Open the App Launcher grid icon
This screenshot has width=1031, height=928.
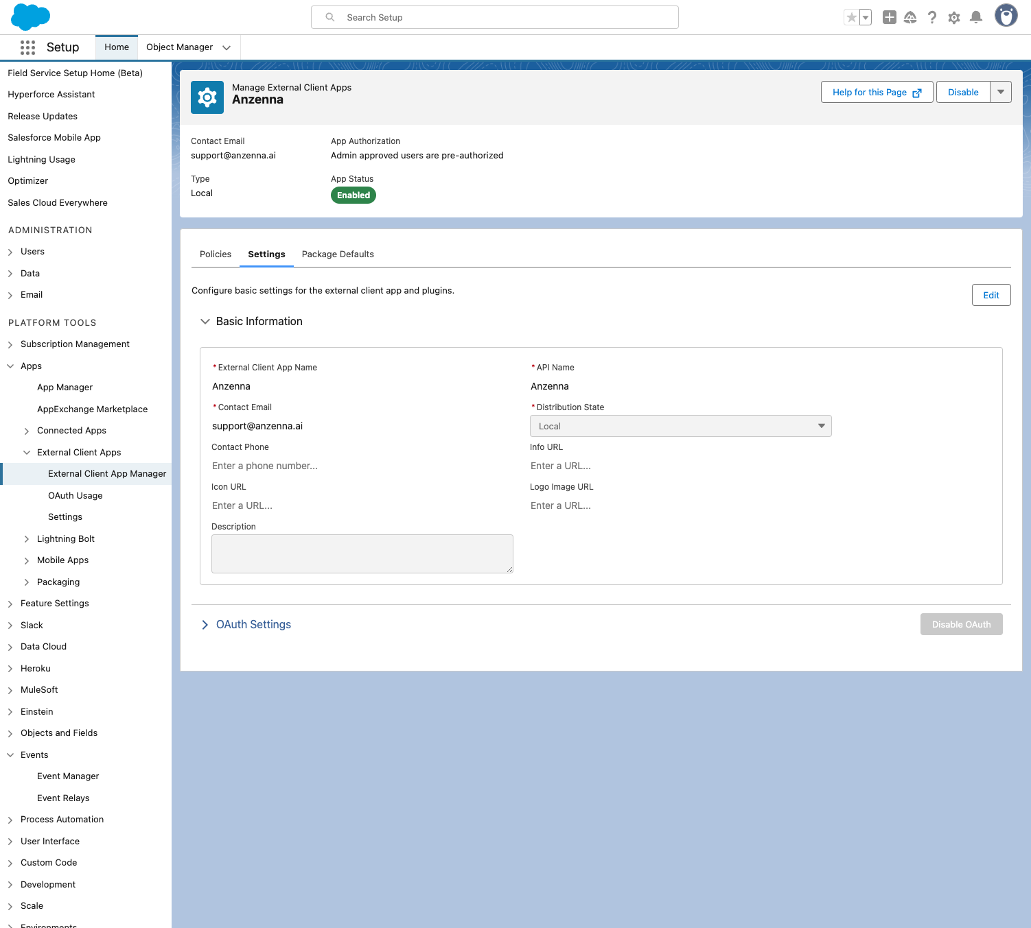click(x=27, y=47)
